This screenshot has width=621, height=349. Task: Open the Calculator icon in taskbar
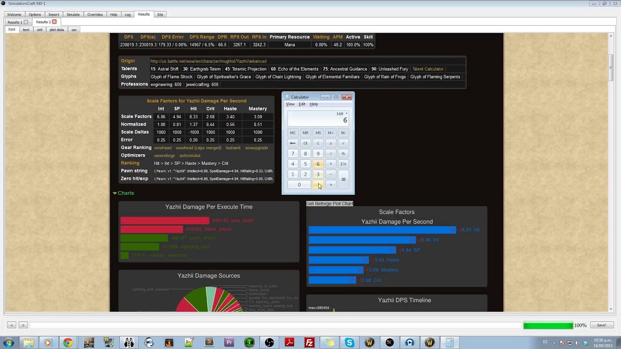450,343
